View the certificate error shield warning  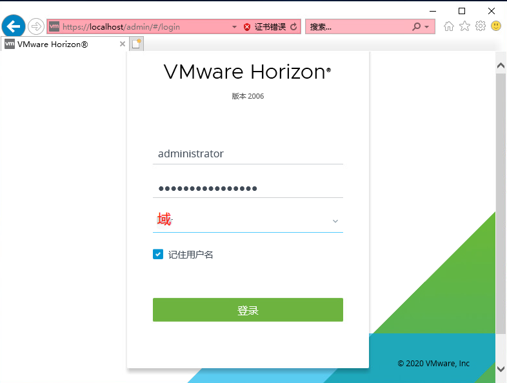coord(247,27)
